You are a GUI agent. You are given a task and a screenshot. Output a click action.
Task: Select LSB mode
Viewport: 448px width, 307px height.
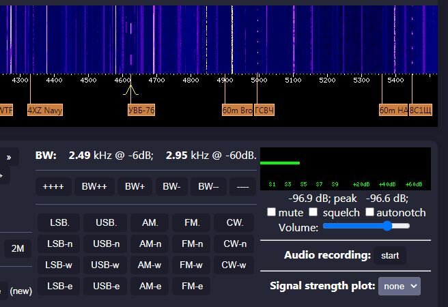click(59, 222)
